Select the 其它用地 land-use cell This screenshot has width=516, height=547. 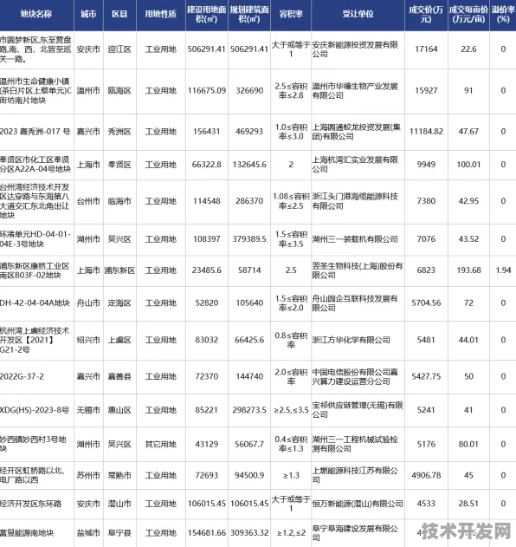pyautogui.click(x=161, y=445)
